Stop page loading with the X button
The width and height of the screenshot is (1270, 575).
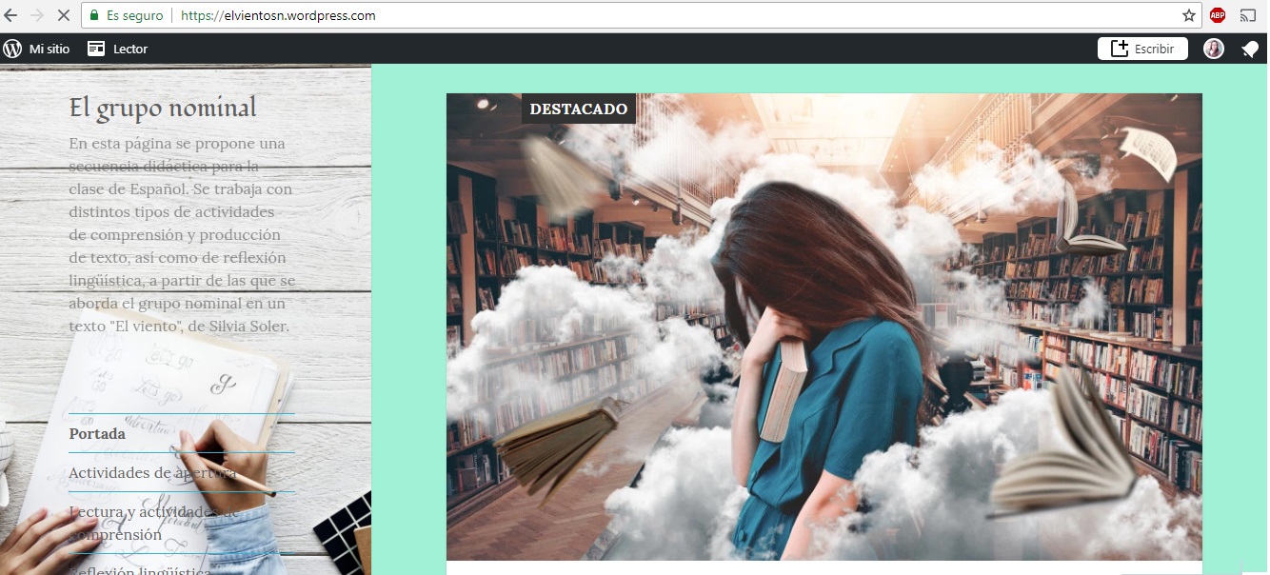point(65,15)
